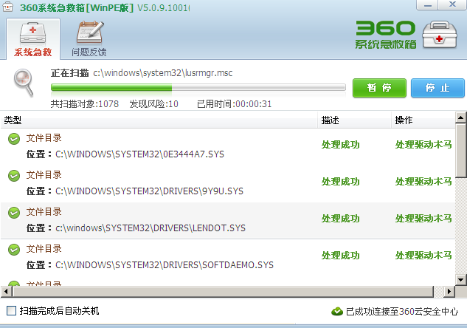Click the 360 first-aid kit logo icon
The image size is (467, 328).
tap(439, 35)
